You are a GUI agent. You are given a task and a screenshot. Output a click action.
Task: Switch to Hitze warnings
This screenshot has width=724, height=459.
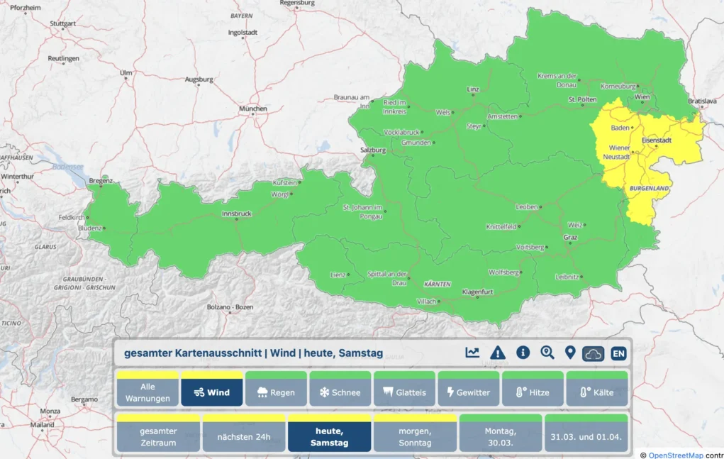coord(533,389)
